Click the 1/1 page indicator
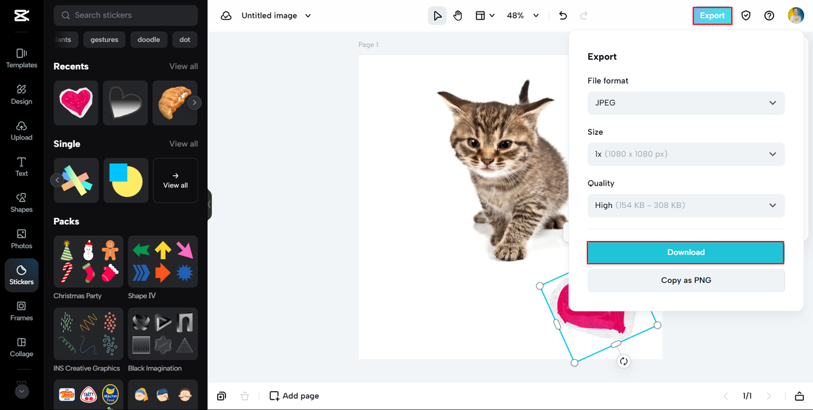 click(x=748, y=396)
